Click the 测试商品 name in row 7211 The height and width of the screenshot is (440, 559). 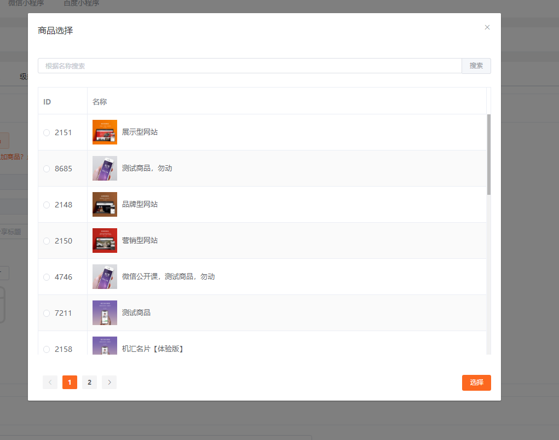tap(136, 313)
